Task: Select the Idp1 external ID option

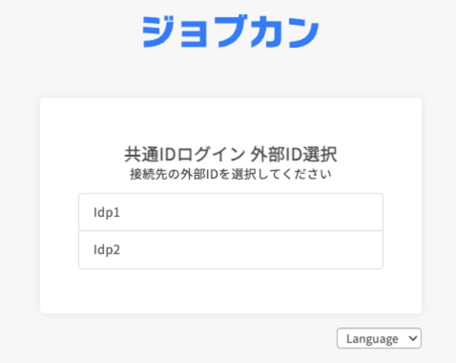Action: [x=230, y=212]
